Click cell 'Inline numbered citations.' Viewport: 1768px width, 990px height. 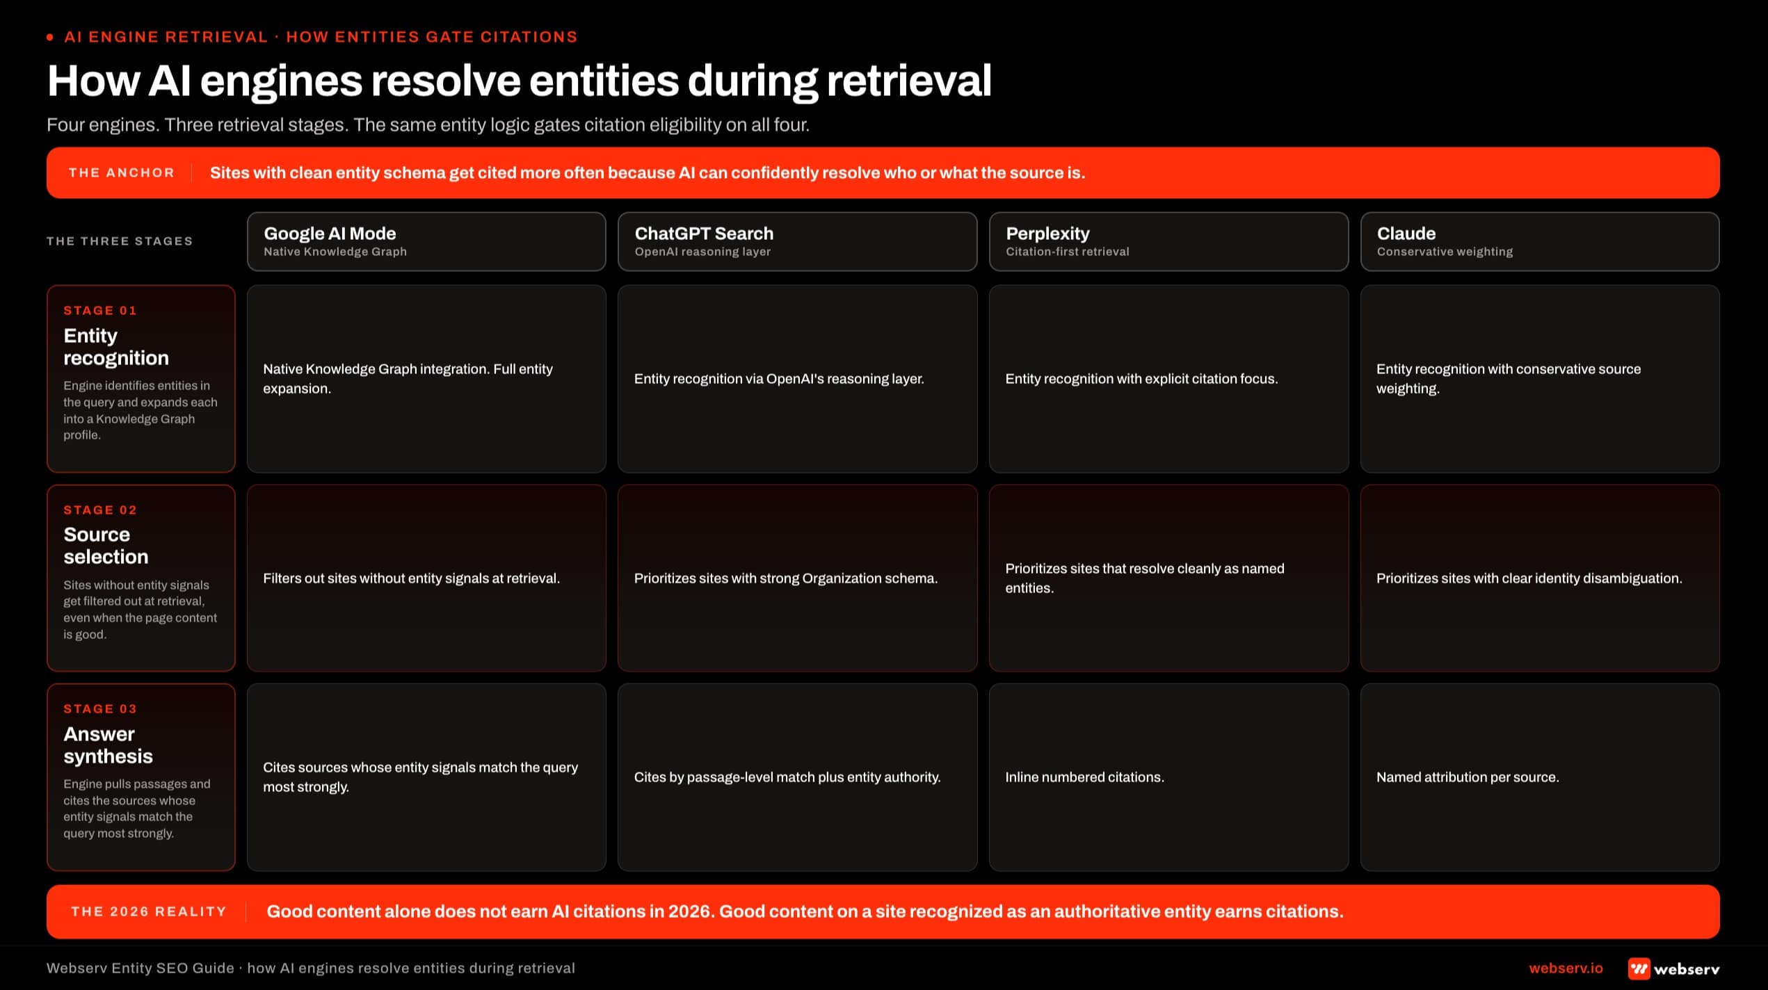click(x=1168, y=777)
